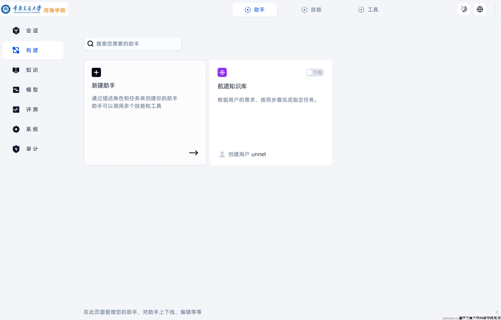The width and height of the screenshot is (501, 320).
Task: Open 模型 via its sidebar icon
Action: (x=16, y=90)
